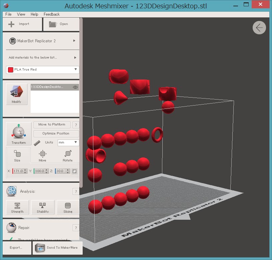Open a file with the Open folder icon

53,24
